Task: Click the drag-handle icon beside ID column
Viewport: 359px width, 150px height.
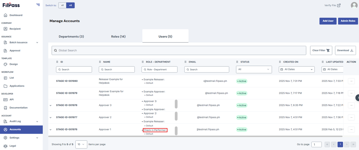Action: point(57,62)
